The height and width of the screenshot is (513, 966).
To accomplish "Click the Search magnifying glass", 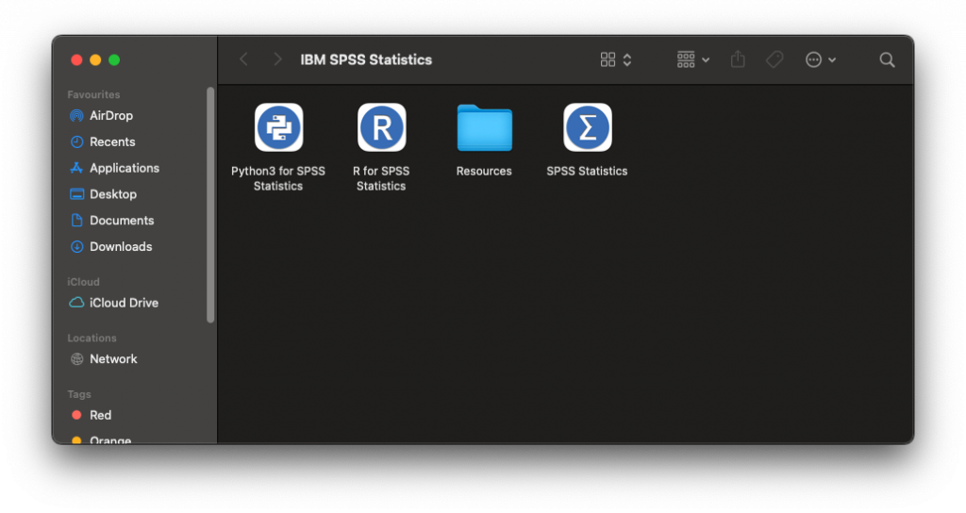I will pyautogui.click(x=887, y=59).
